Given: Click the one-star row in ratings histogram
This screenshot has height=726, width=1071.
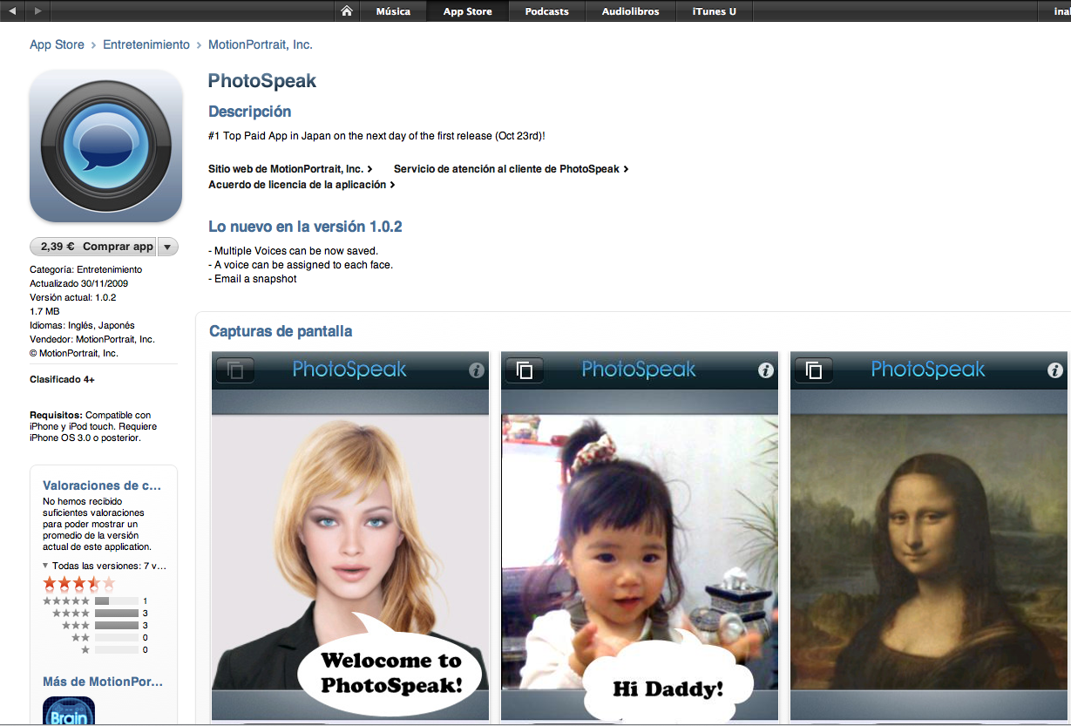Looking at the screenshot, I should tap(114, 650).
